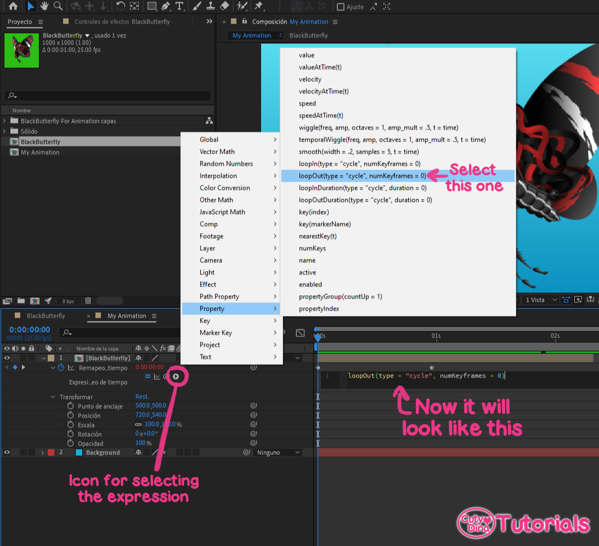Open the Ninguno parent dropdown for Background
The width and height of the screenshot is (599, 546).
(x=277, y=452)
